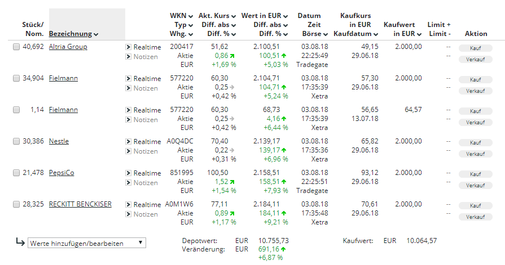505x265 pixels.
Task: Click Realtime arrow icon for Fielmann 1,14 row
Action: pyautogui.click(x=128, y=110)
